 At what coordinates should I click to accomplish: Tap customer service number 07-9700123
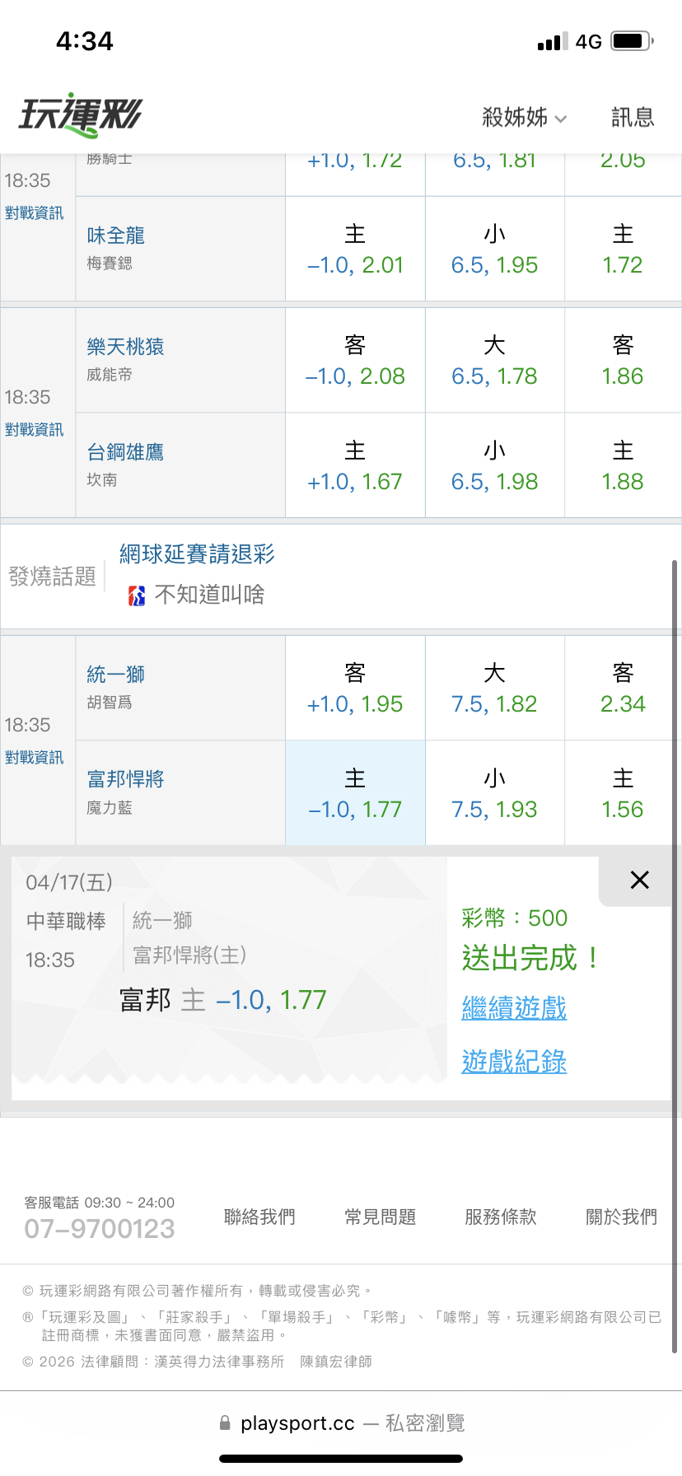(100, 1229)
